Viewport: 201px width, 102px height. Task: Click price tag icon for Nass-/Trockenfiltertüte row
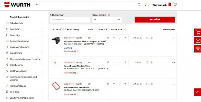(x=108, y=62)
